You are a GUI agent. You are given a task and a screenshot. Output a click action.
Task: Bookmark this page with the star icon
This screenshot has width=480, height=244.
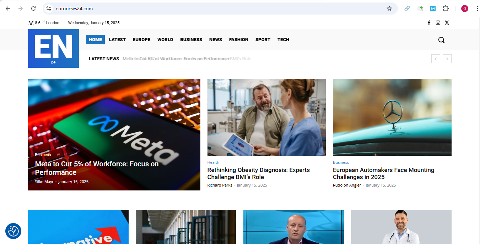[x=389, y=9]
